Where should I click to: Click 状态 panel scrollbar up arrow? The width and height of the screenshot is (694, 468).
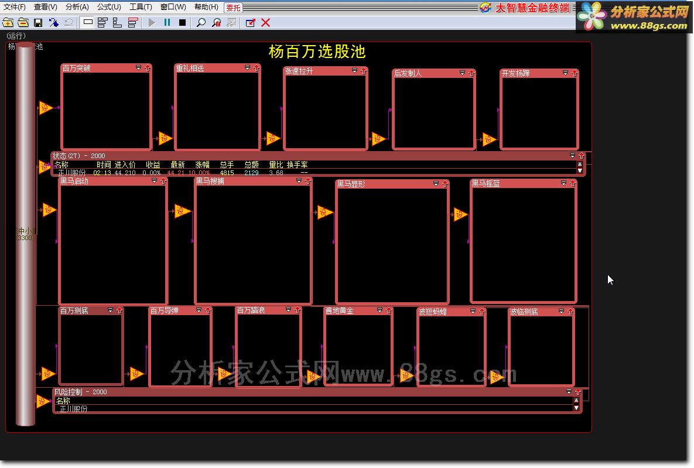pos(580,164)
